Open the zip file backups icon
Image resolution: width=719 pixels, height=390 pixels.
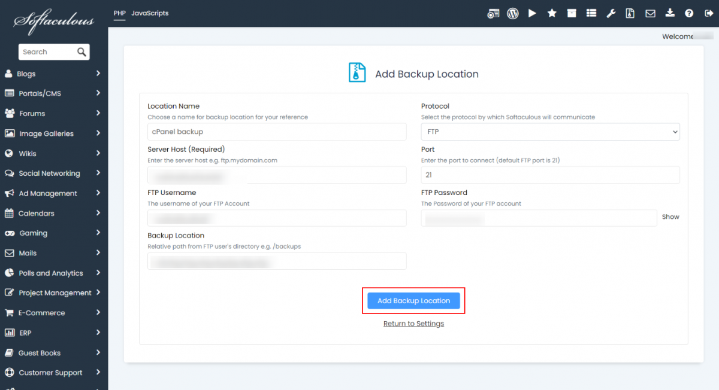(630, 13)
